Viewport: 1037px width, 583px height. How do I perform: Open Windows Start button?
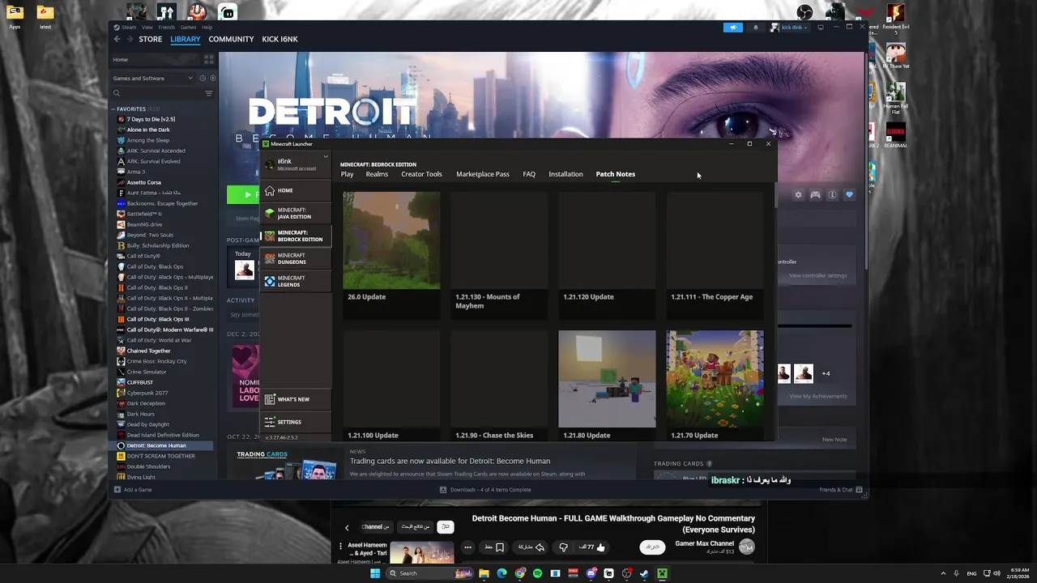click(x=375, y=573)
